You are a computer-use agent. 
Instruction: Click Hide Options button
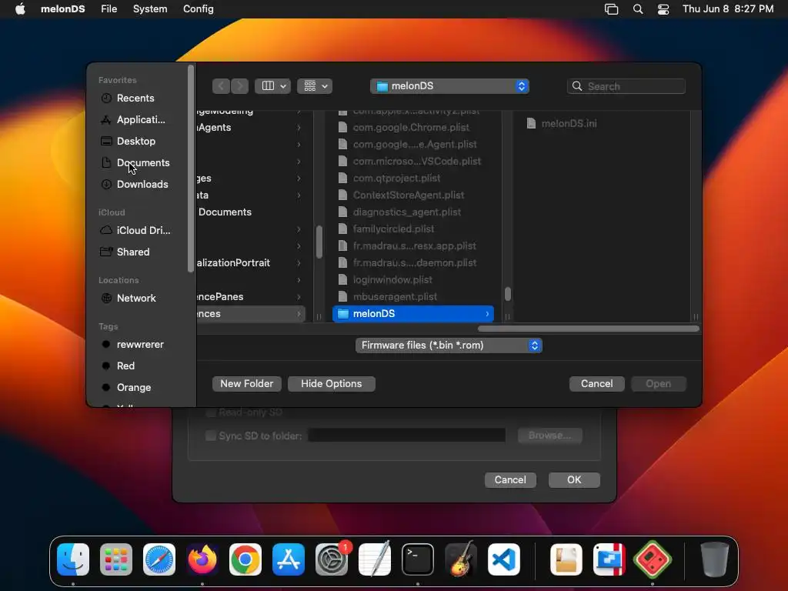click(x=331, y=383)
